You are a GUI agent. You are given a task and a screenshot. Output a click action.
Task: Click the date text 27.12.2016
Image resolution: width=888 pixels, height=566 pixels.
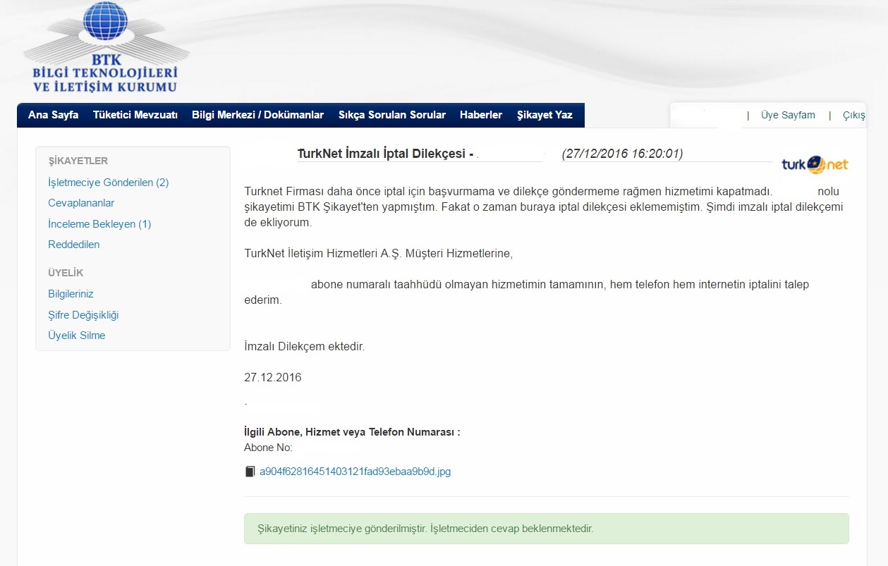click(x=273, y=378)
